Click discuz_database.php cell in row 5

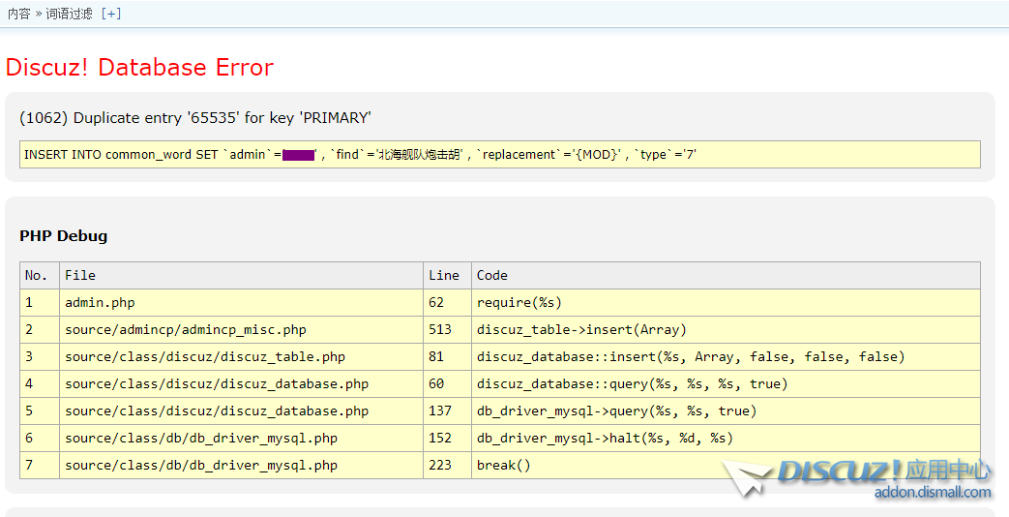pyautogui.click(x=241, y=411)
